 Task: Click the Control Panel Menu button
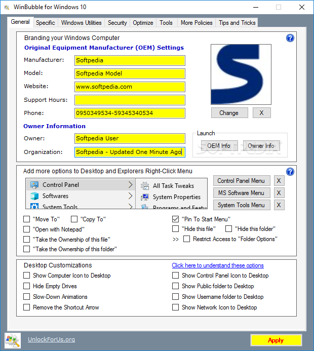coord(242,181)
